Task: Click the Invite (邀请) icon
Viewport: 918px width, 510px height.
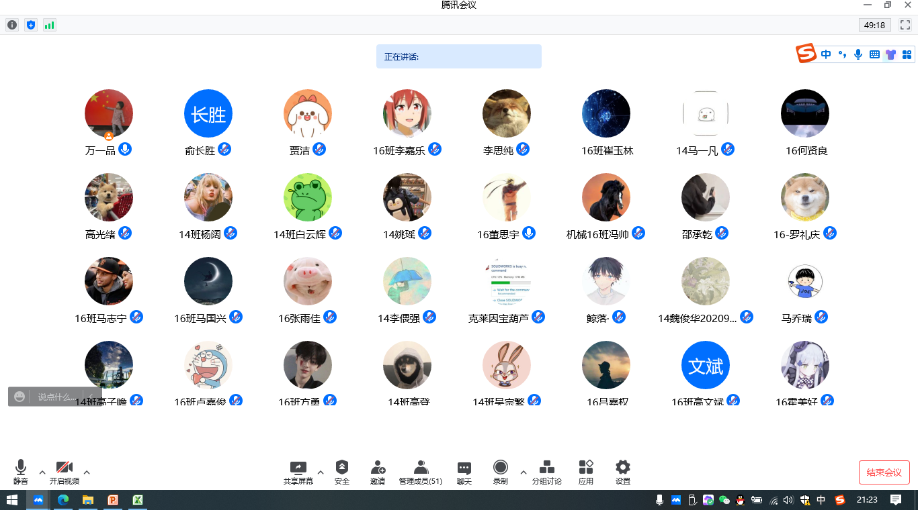Action: coord(378,472)
